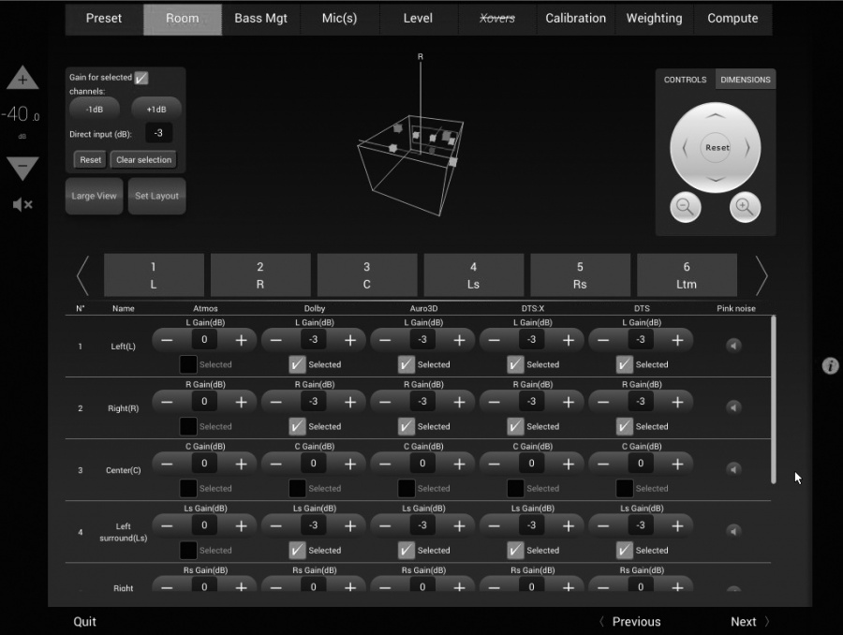Click the volume up triangle icon
The height and width of the screenshot is (635, 843).
coord(22,80)
